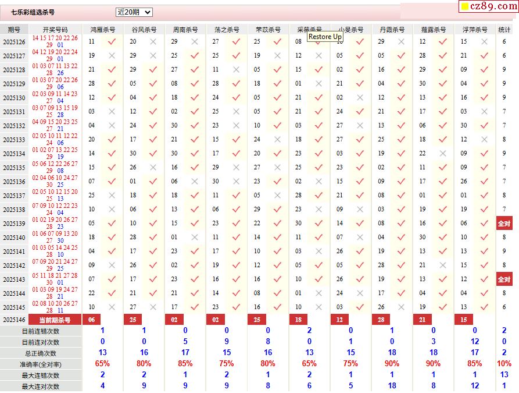
Task: Open the 近20期 period dropdown
Action: point(134,12)
